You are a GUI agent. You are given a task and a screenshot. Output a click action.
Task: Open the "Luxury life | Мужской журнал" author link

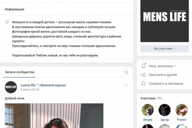coord(43,85)
